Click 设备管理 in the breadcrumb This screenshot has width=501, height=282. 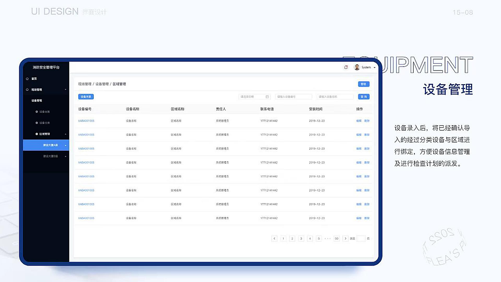102,84
